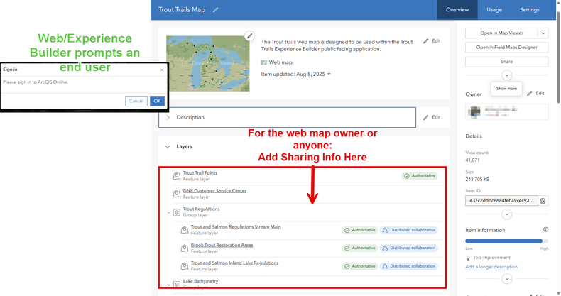Edit the Owner
Image resolution: width=561 pixels, height=296 pixels.
pos(535,93)
